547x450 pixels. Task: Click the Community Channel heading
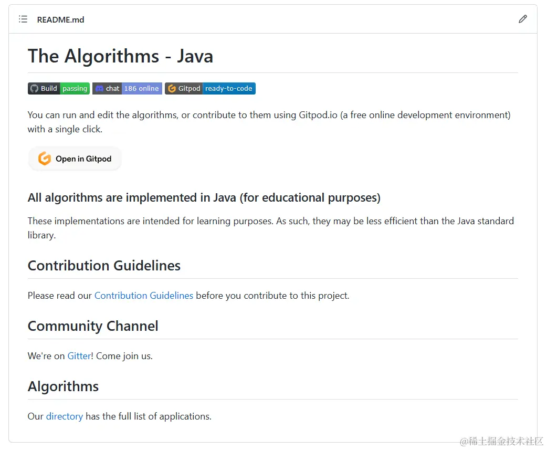tap(93, 326)
